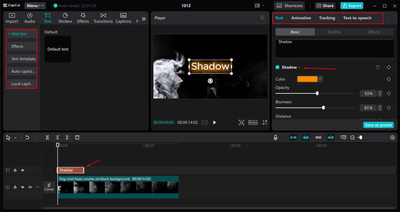Click the Delete left split tool
The image size is (400, 212).
57,137
